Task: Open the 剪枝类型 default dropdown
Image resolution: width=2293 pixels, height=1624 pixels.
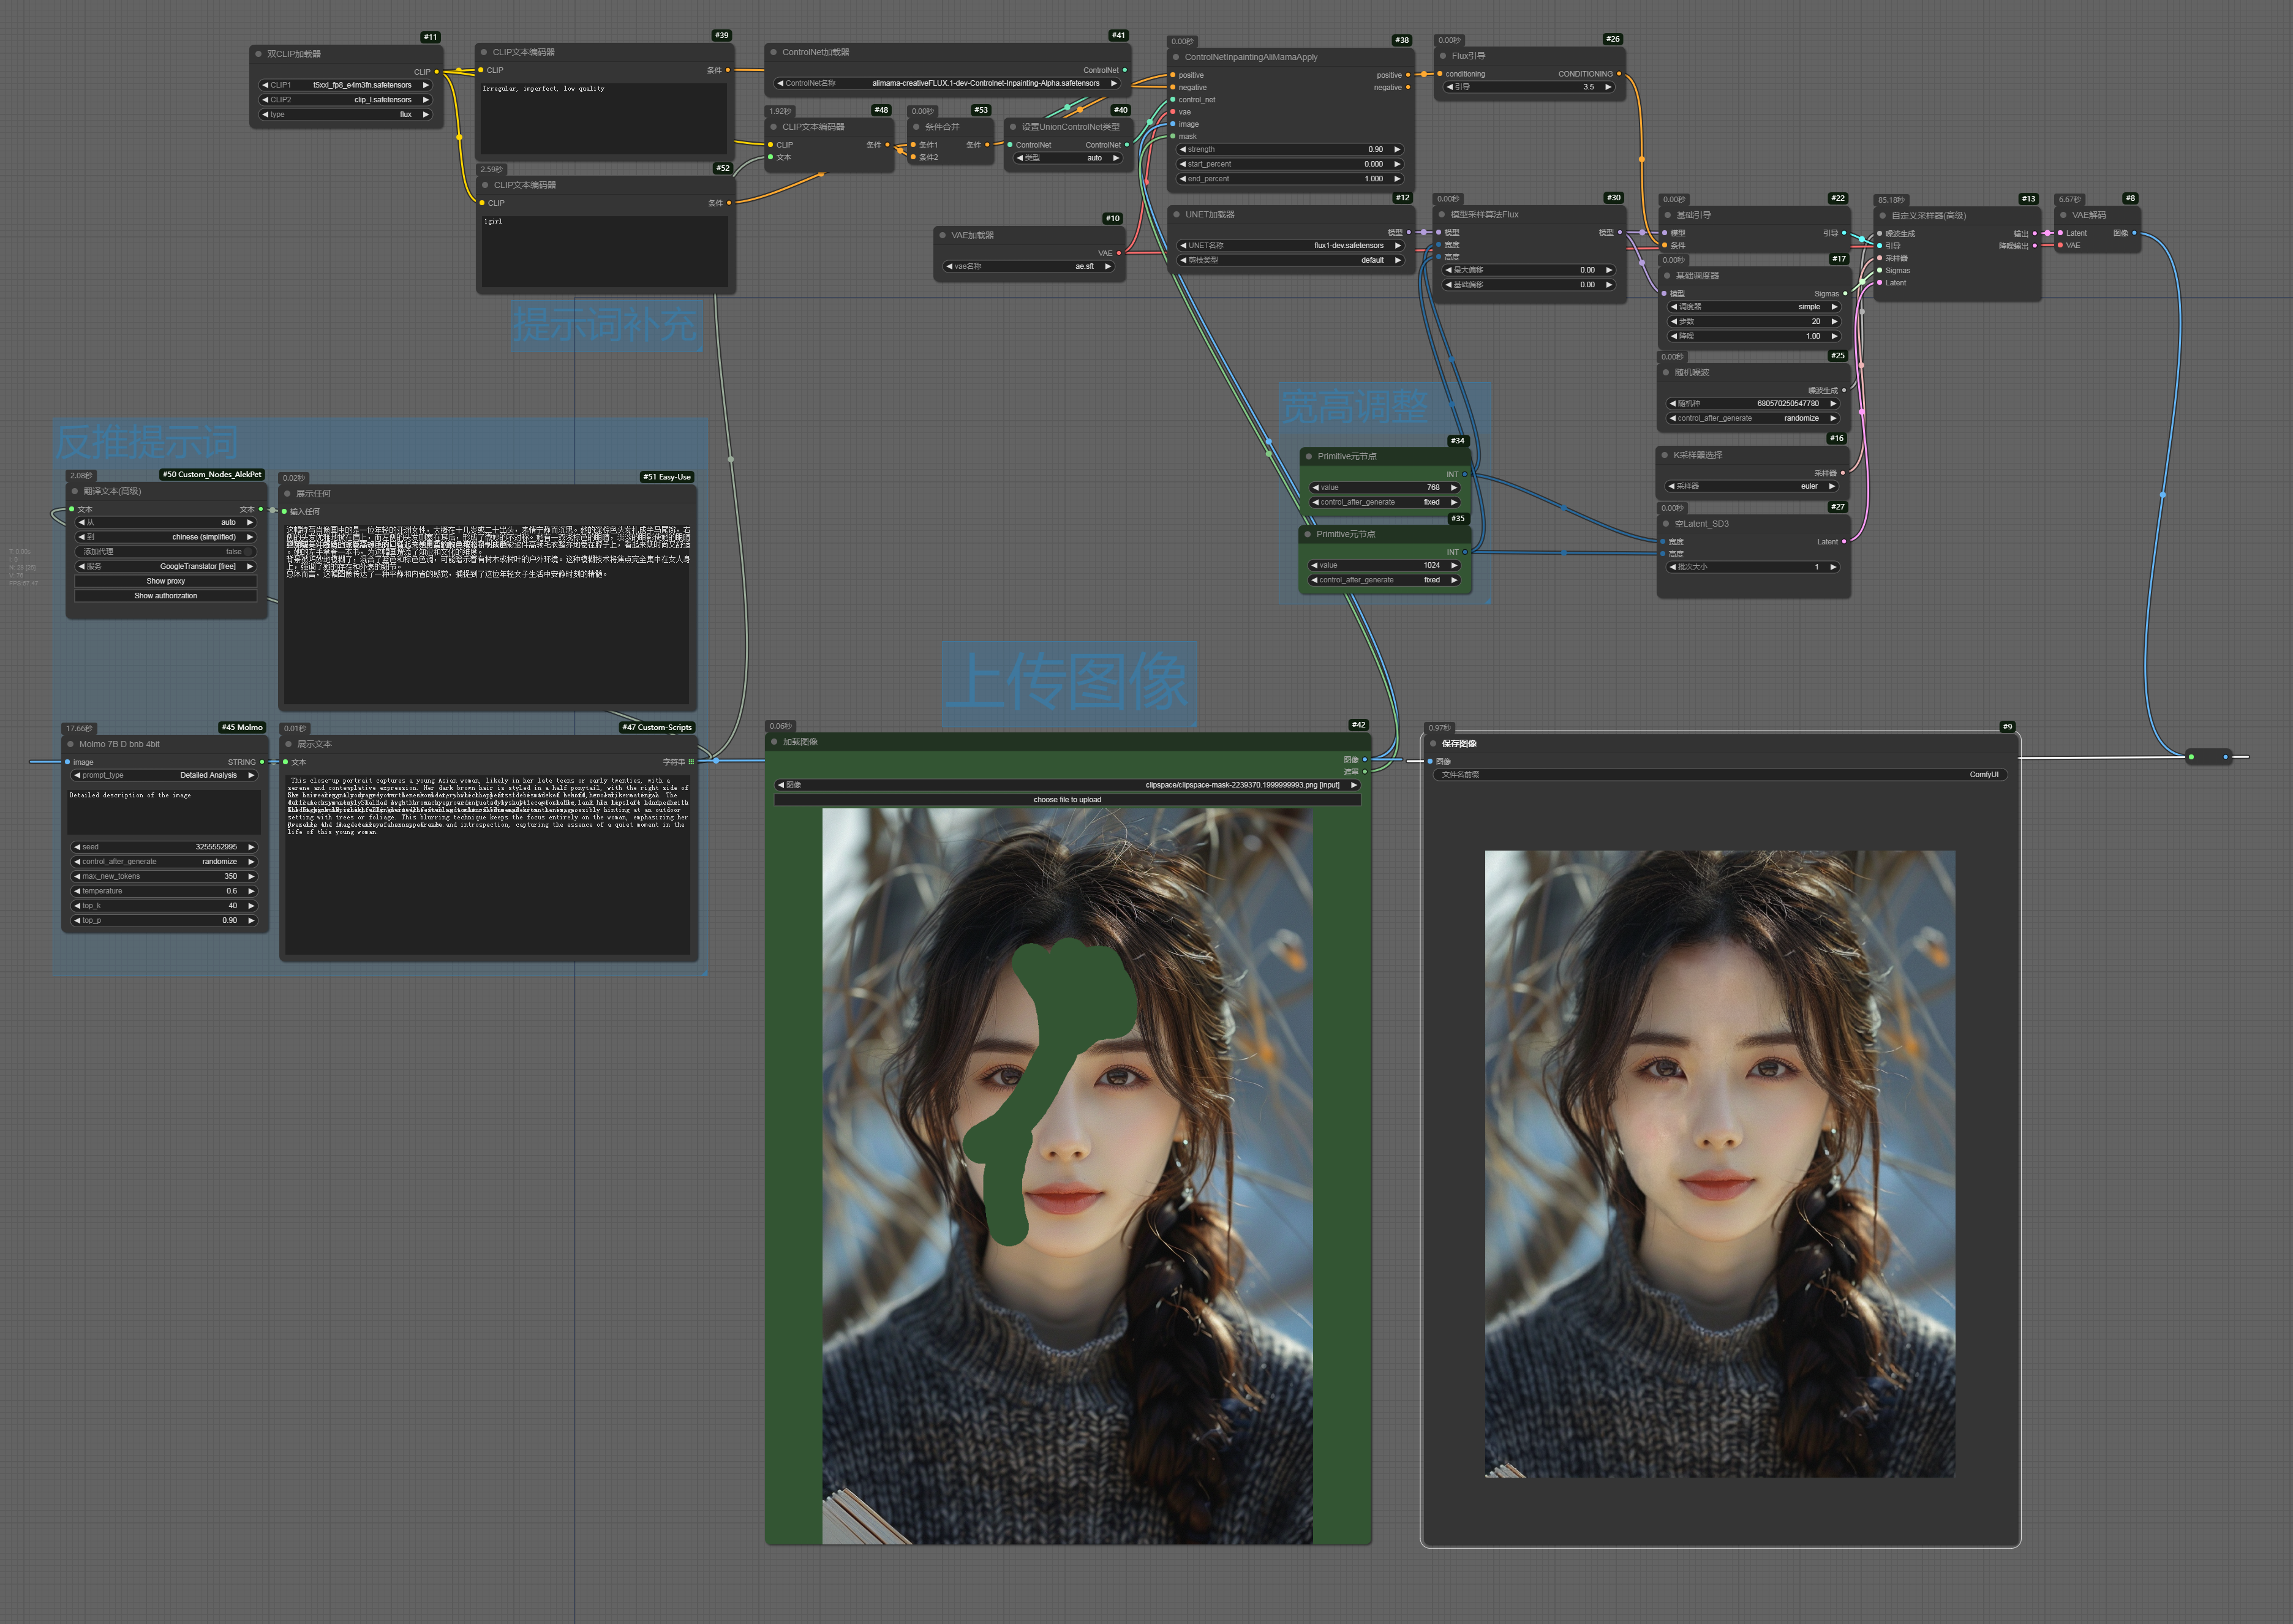Action: (1290, 261)
